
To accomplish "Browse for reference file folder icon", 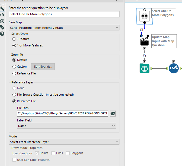I will [x=113, y=114].
